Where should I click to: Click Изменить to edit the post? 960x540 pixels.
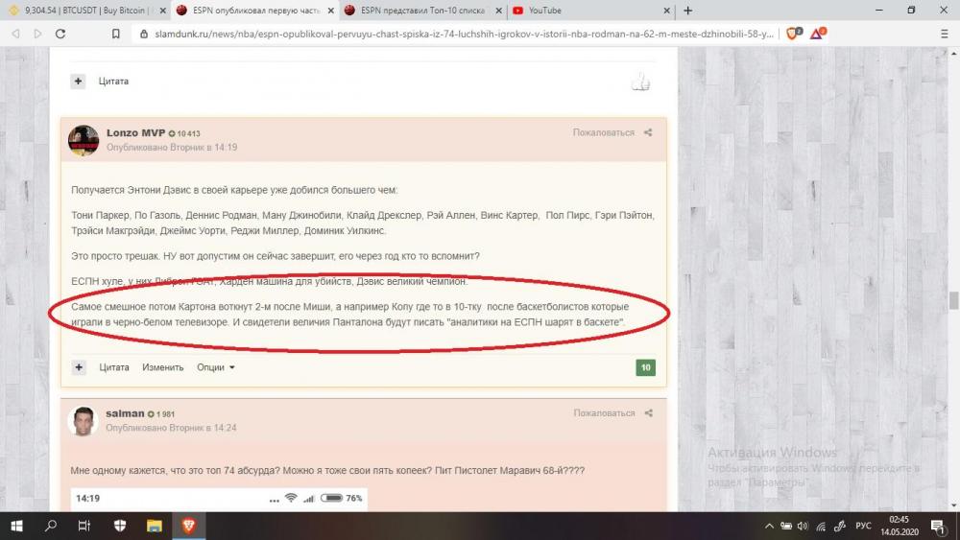point(162,367)
